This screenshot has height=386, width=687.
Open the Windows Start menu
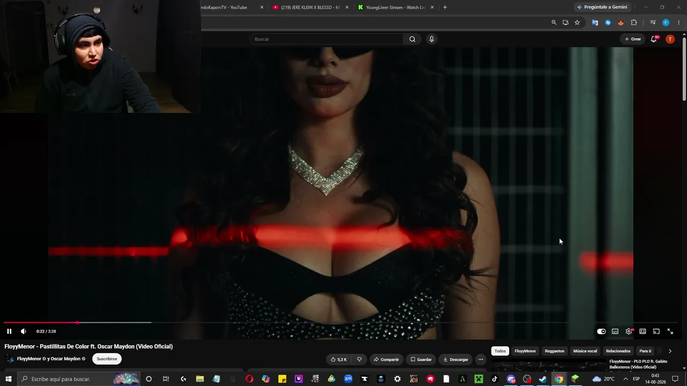coord(9,379)
